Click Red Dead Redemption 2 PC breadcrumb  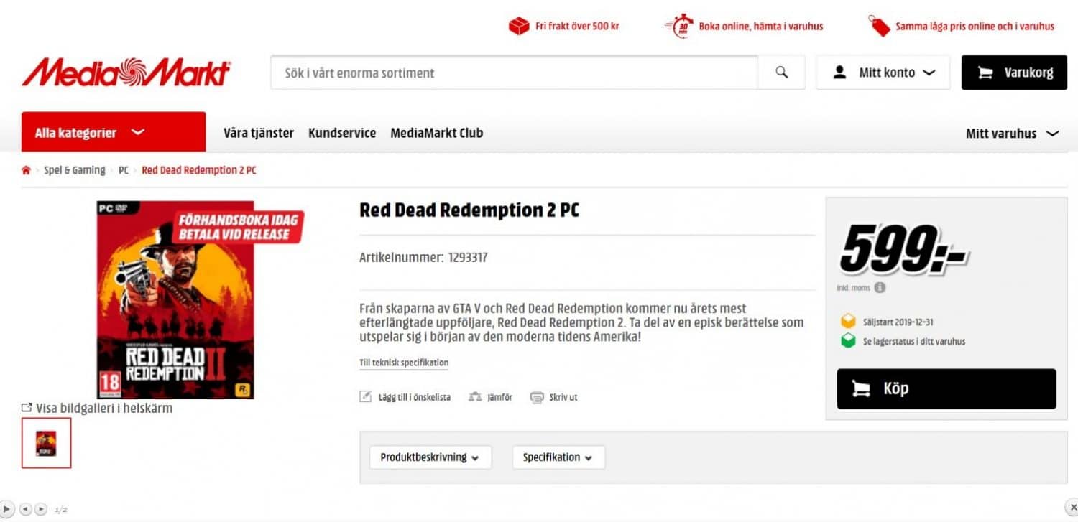(x=199, y=170)
